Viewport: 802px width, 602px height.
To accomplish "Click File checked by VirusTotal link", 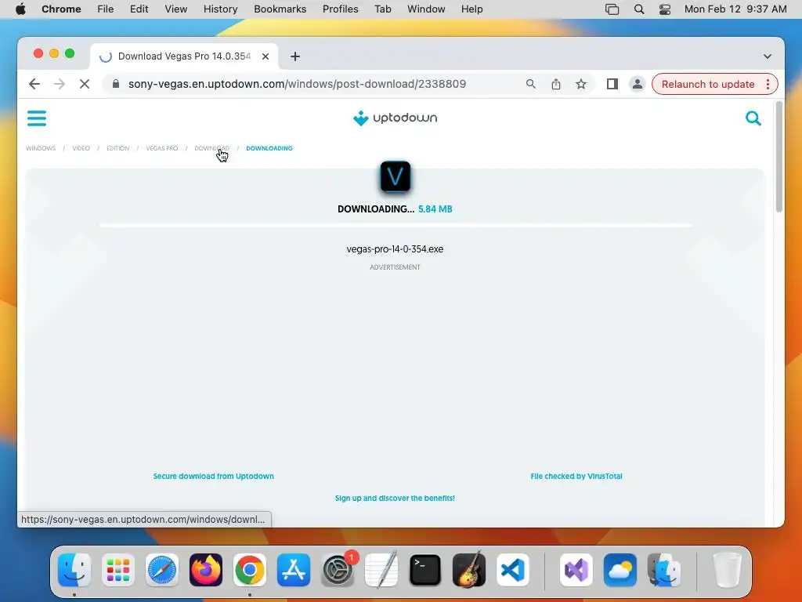I will [x=576, y=476].
